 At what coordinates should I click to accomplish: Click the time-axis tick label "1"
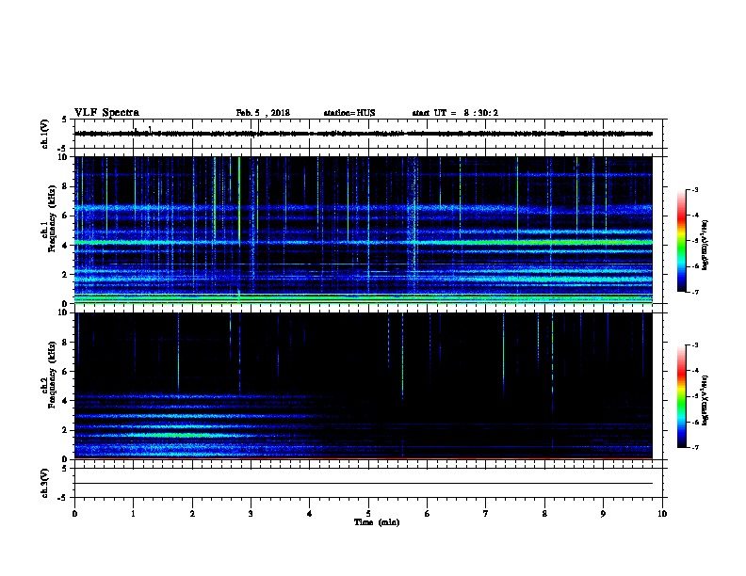coord(133,513)
